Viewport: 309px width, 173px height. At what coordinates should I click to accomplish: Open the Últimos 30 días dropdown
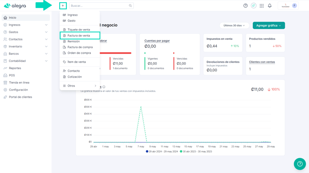(234, 26)
